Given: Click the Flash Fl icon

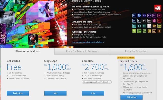Looking at the screenshot, I should [159, 21].
